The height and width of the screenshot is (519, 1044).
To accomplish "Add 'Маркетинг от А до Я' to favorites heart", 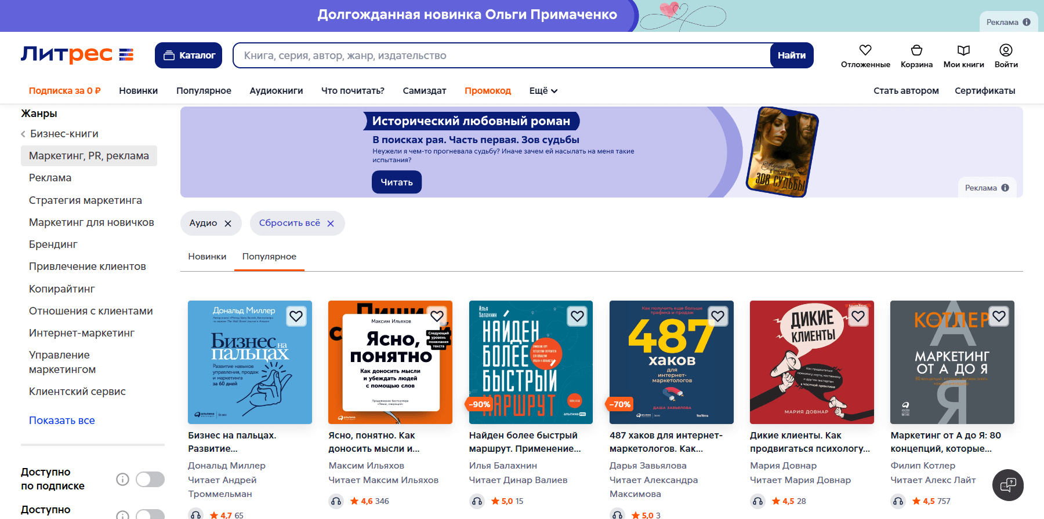I will 999,316.
